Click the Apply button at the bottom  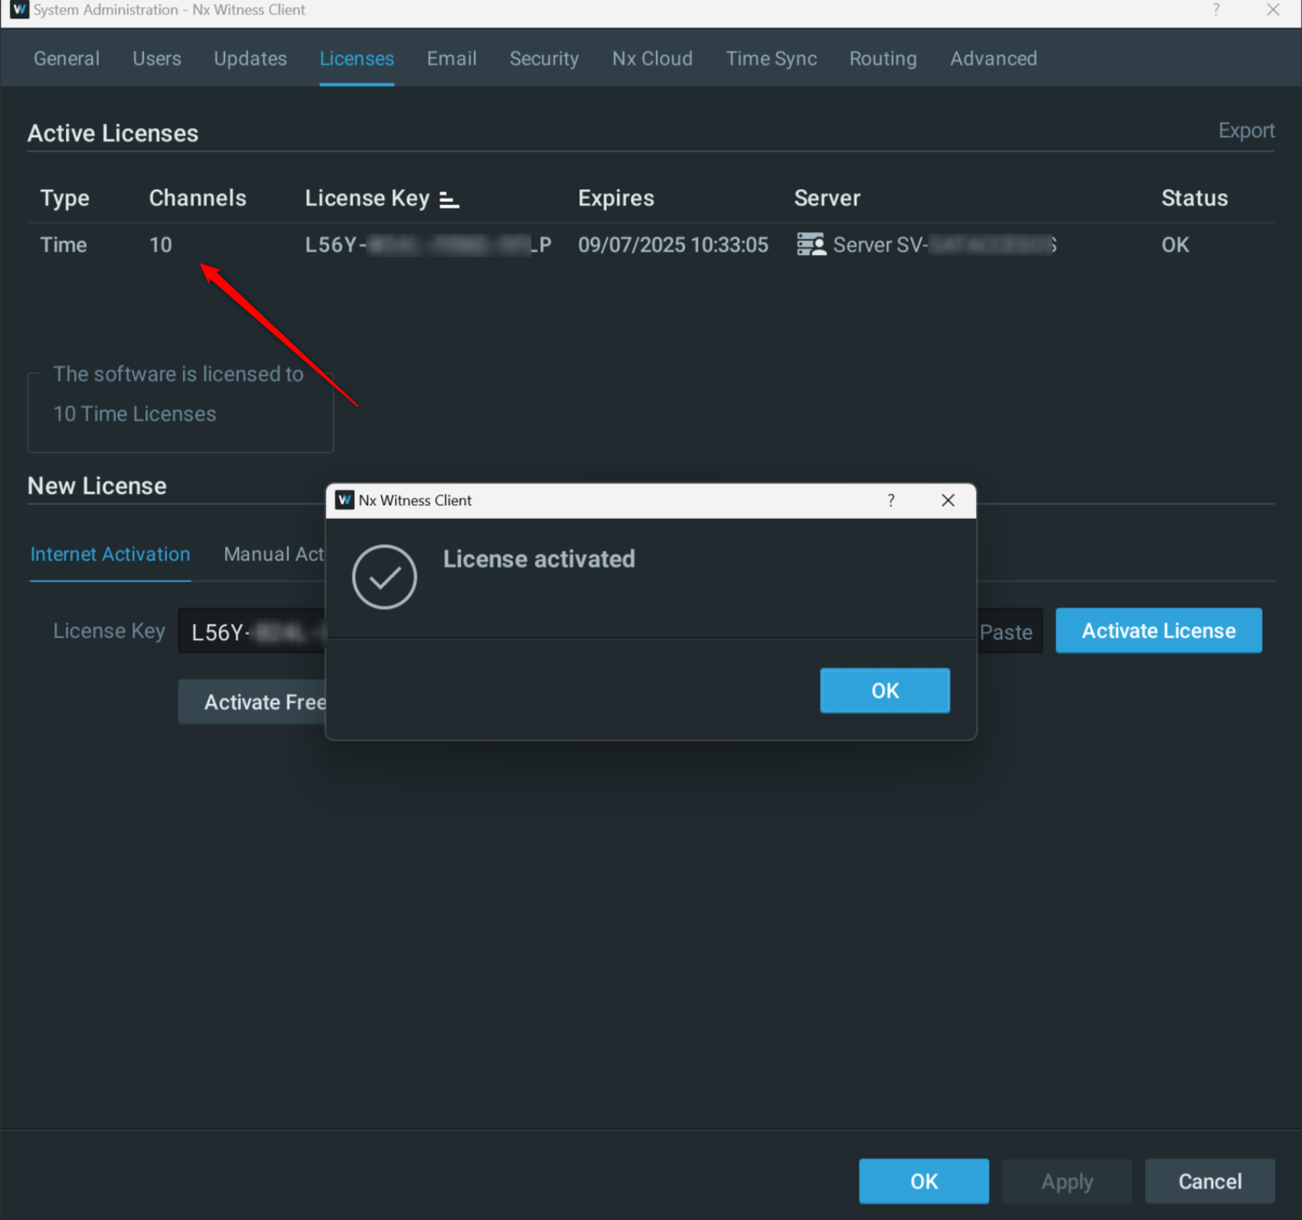[1066, 1181]
